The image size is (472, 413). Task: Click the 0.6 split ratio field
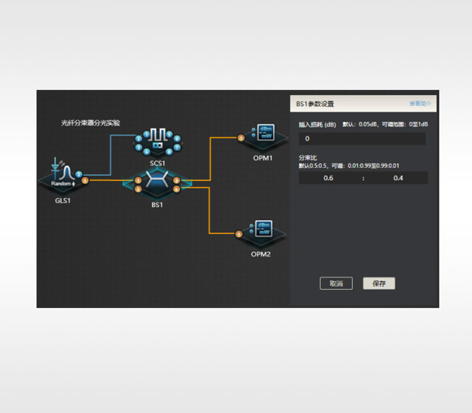[328, 179]
